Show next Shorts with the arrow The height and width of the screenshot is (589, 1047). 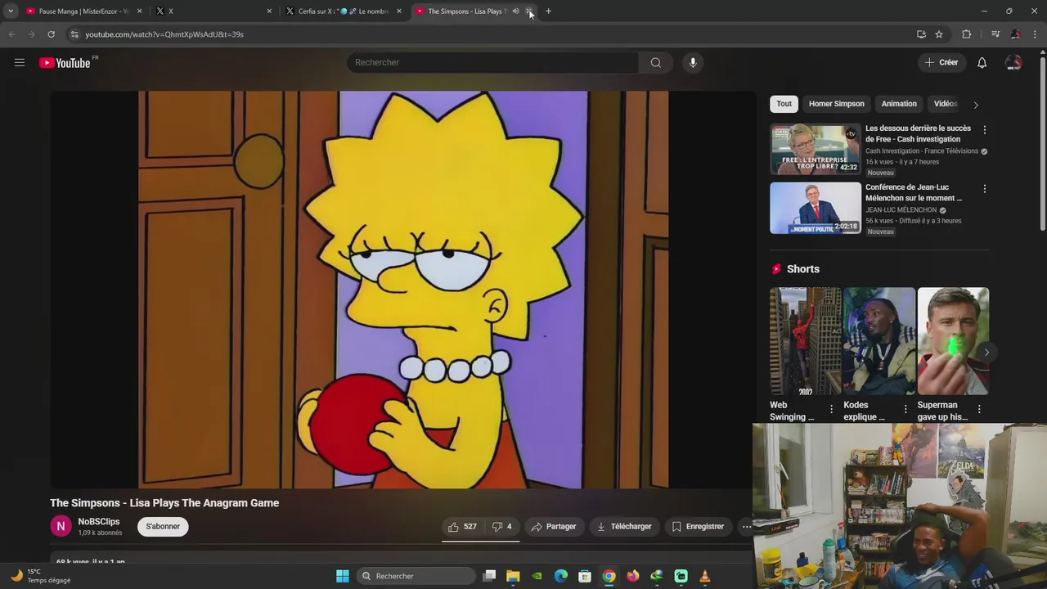tap(986, 353)
